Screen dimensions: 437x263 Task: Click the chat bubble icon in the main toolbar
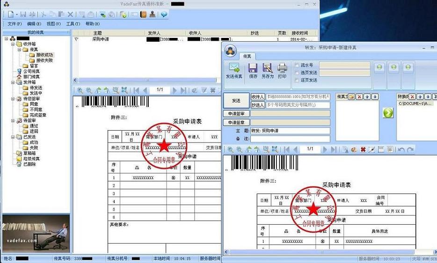(164, 14)
